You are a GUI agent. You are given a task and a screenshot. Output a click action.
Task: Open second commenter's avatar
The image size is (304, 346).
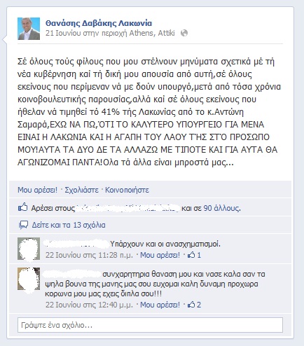click(29, 279)
